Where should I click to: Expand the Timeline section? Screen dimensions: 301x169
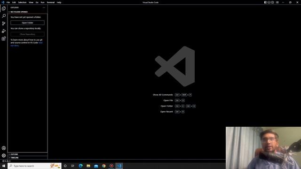[27, 158]
